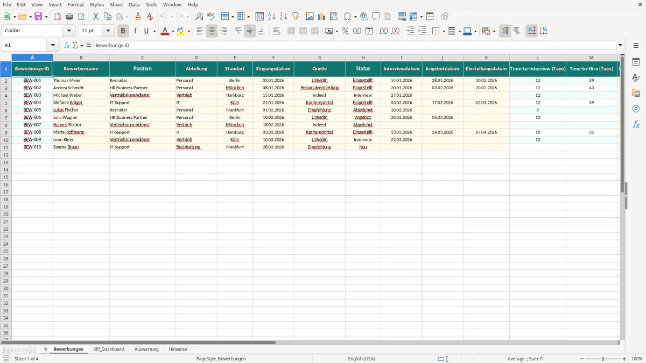The image size is (646, 363).
Task: Add decimal place icon
Action: (x=383, y=31)
